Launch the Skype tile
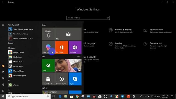 (75, 79)
